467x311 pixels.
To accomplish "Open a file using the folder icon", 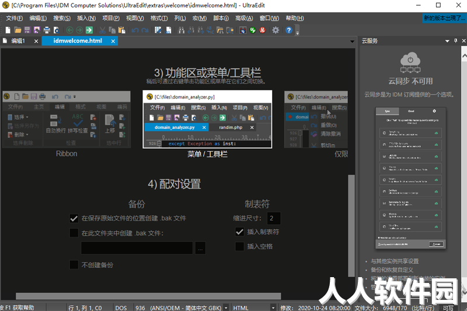I will [x=18, y=30].
